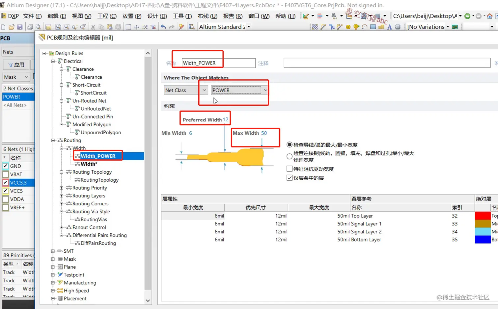Select the Clearance rule leaf item
The height and width of the screenshot is (309, 498).
(x=91, y=77)
